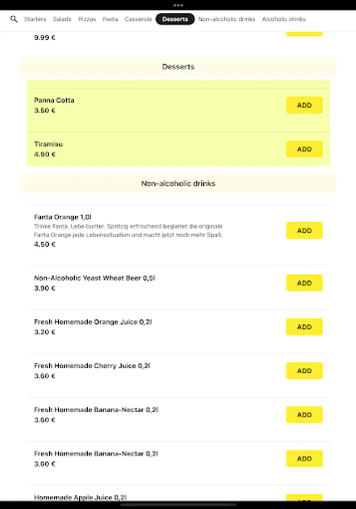Add Tiramisu to the order
Image resolution: width=356 pixels, height=509 pixels.
coord(304,149)
